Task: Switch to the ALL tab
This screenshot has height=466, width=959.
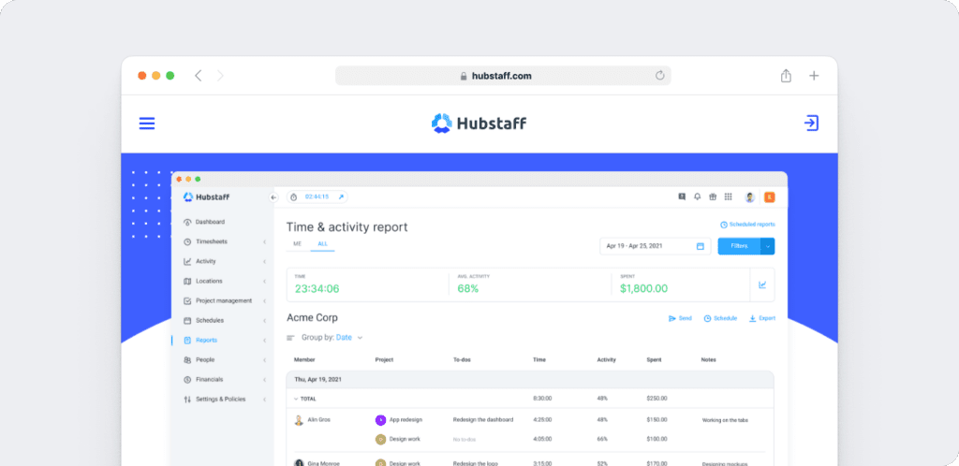Action: click(x=322, y=243)
